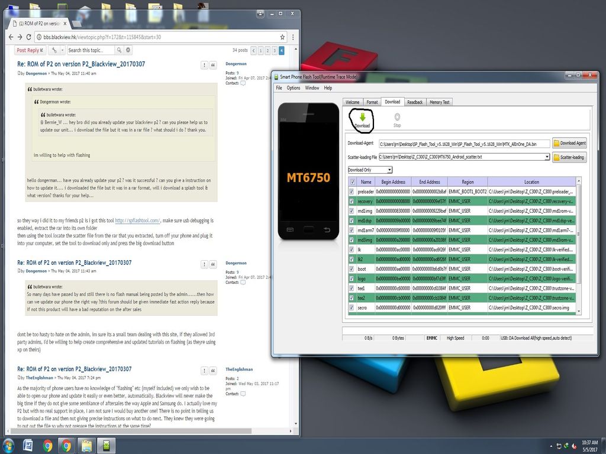Click the Scatter-loading folder button
The height and width of the screenshot is (454, 606).
(x=569, y=157)
